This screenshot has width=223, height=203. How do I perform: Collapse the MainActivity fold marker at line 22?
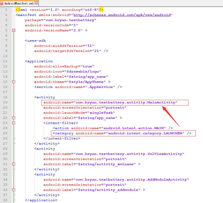[14, 118]
